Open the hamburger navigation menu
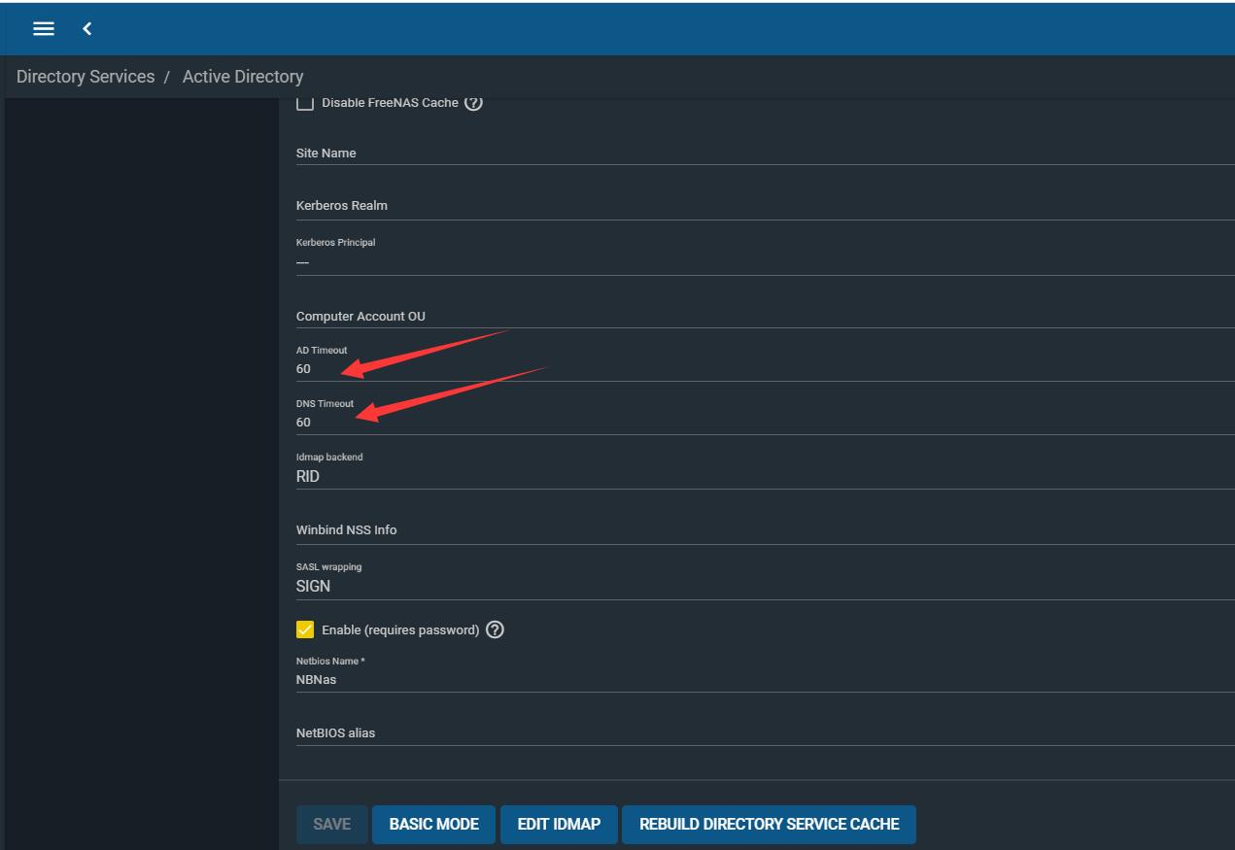Viewport: 1235px width, 850px height. click(44, 29)
